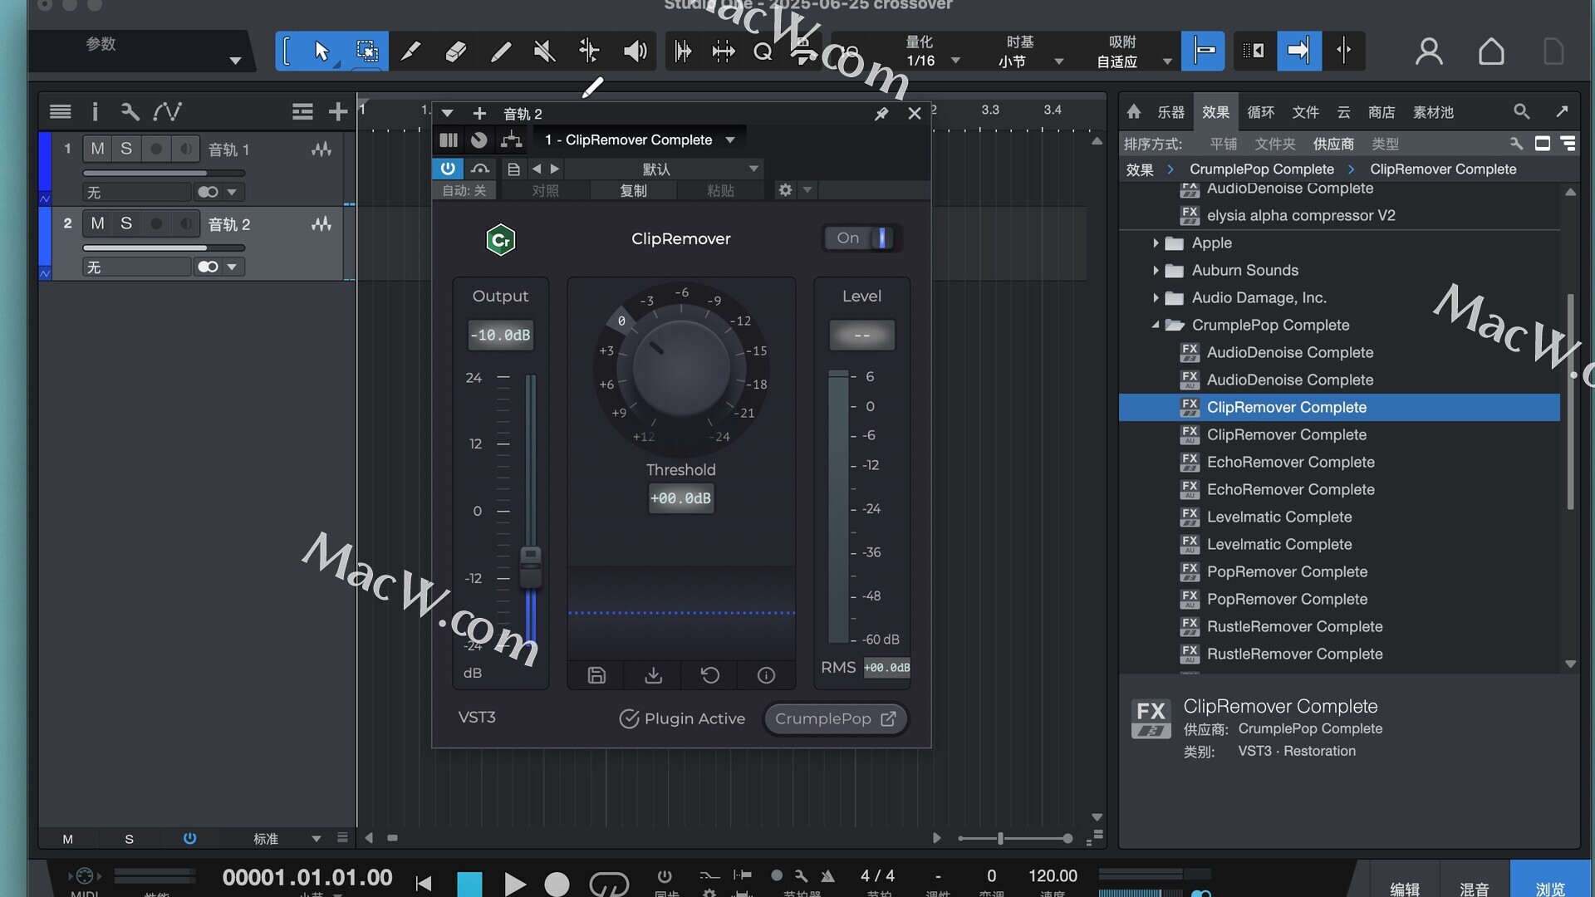This screenshot has width=1595, height=897.
Task: Collapse the CrumplePop Complete folder
Action: (x=1156, y=326)
